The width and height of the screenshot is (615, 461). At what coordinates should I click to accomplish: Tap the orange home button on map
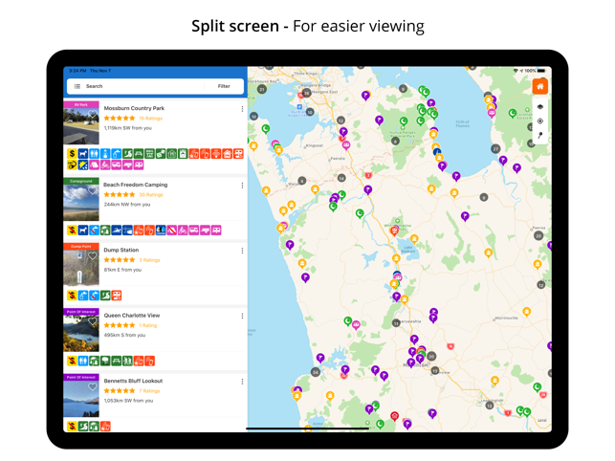pyautogui.click(x=539, y=87)
